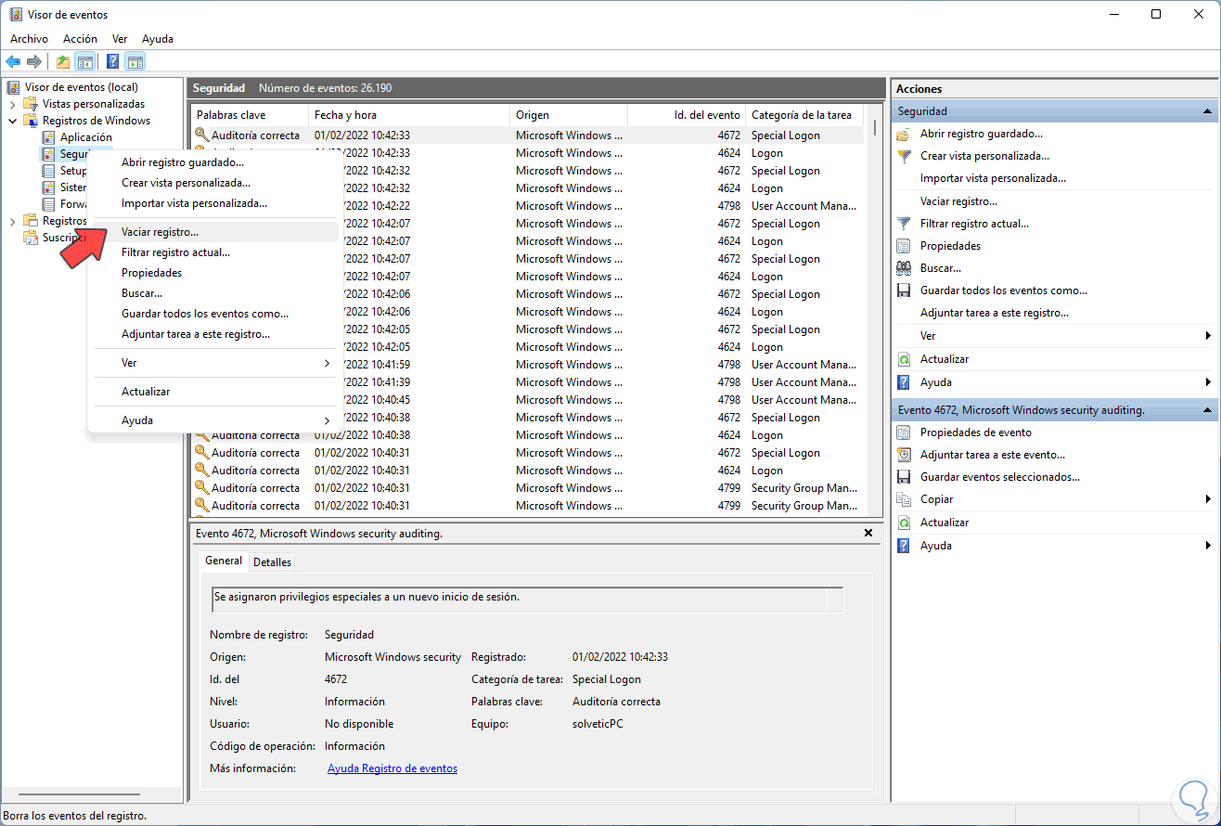The height and width of the screenshot is (826, 1221).
Task: Click the Actualizar icon under Seguridad in Acciones
Action: point(904,359)
